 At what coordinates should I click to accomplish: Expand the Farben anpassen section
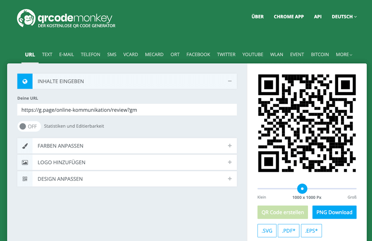pos(229,146)
